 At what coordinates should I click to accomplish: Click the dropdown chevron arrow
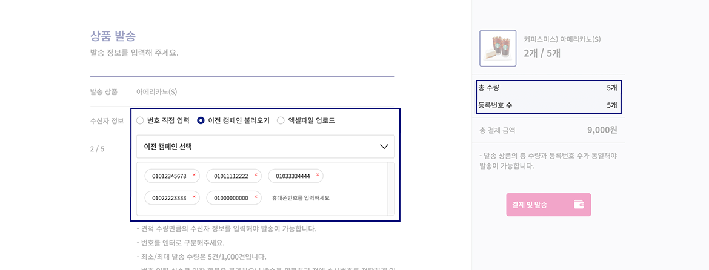(384, 147)
